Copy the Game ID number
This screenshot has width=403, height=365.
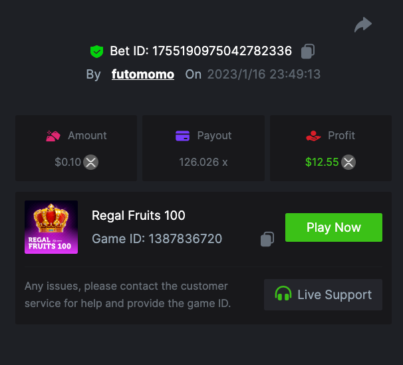pos(267,239)
